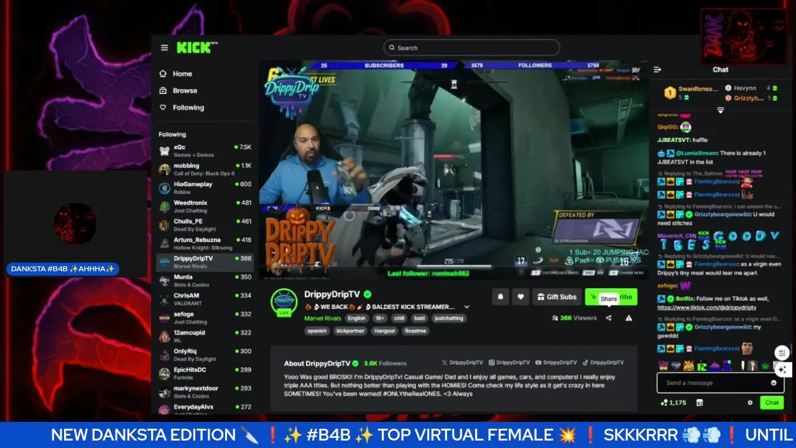Click the Weedtronix avatar icon
796x448 pixels.
(x=164, y=207)
